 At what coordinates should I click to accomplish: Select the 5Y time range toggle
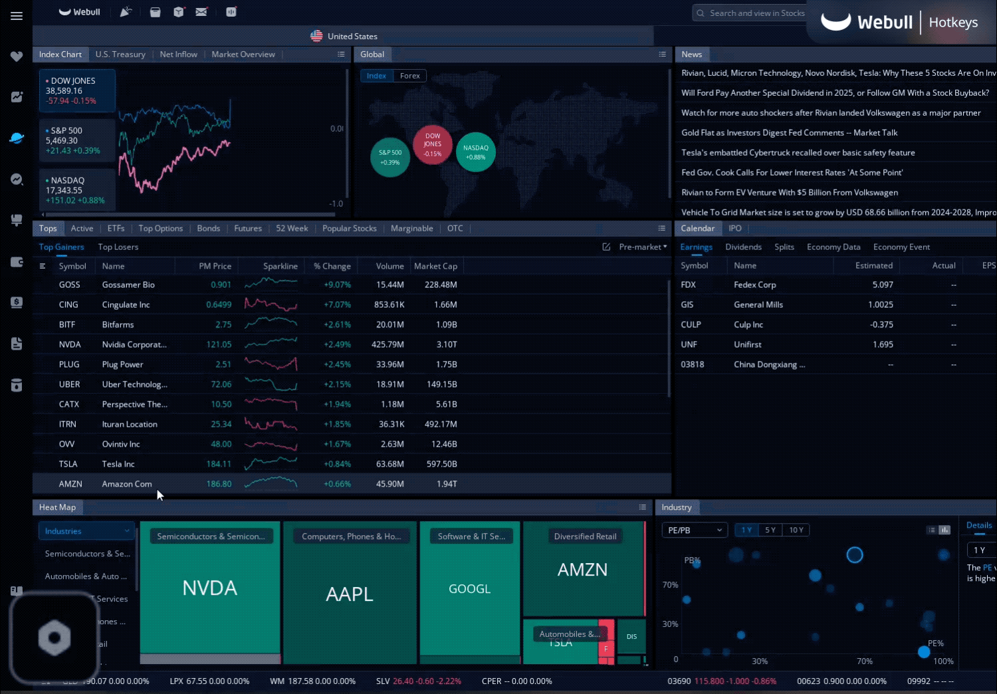point(770,530)
